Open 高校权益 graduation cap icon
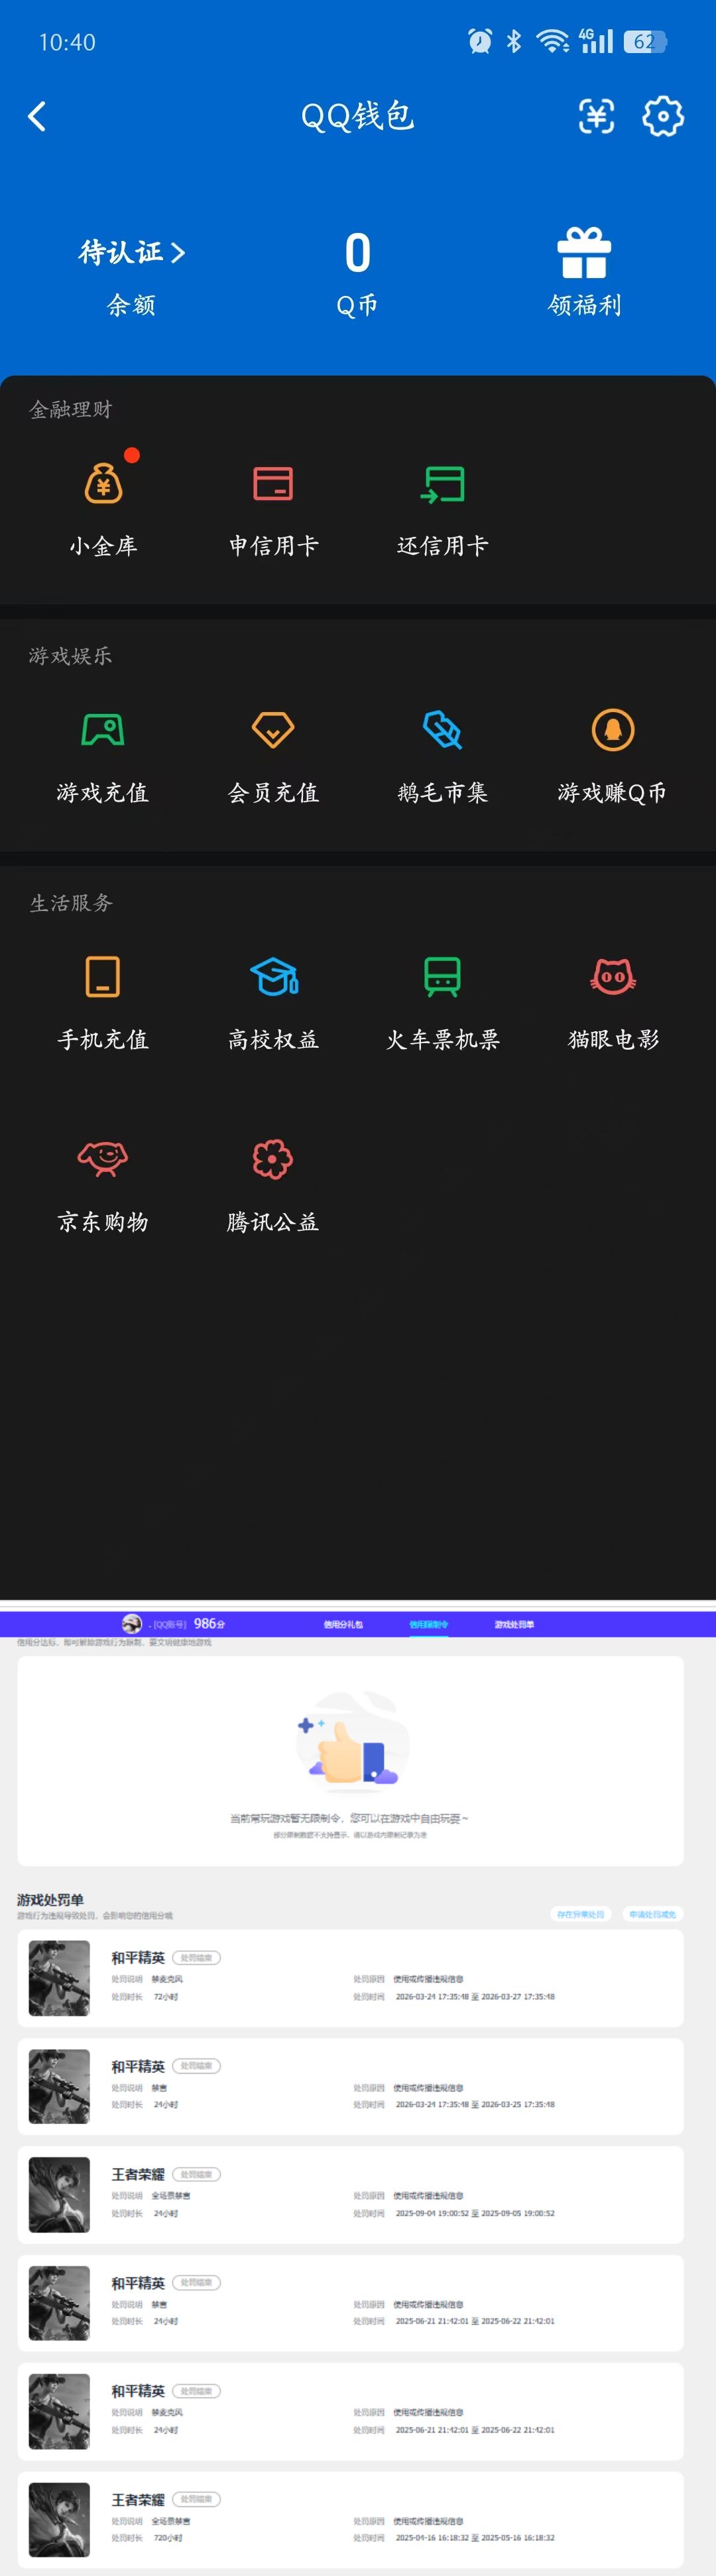 pos(274,977)
